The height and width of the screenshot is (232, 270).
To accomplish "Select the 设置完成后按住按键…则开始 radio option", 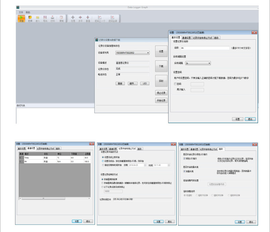I will coord(103,161).
